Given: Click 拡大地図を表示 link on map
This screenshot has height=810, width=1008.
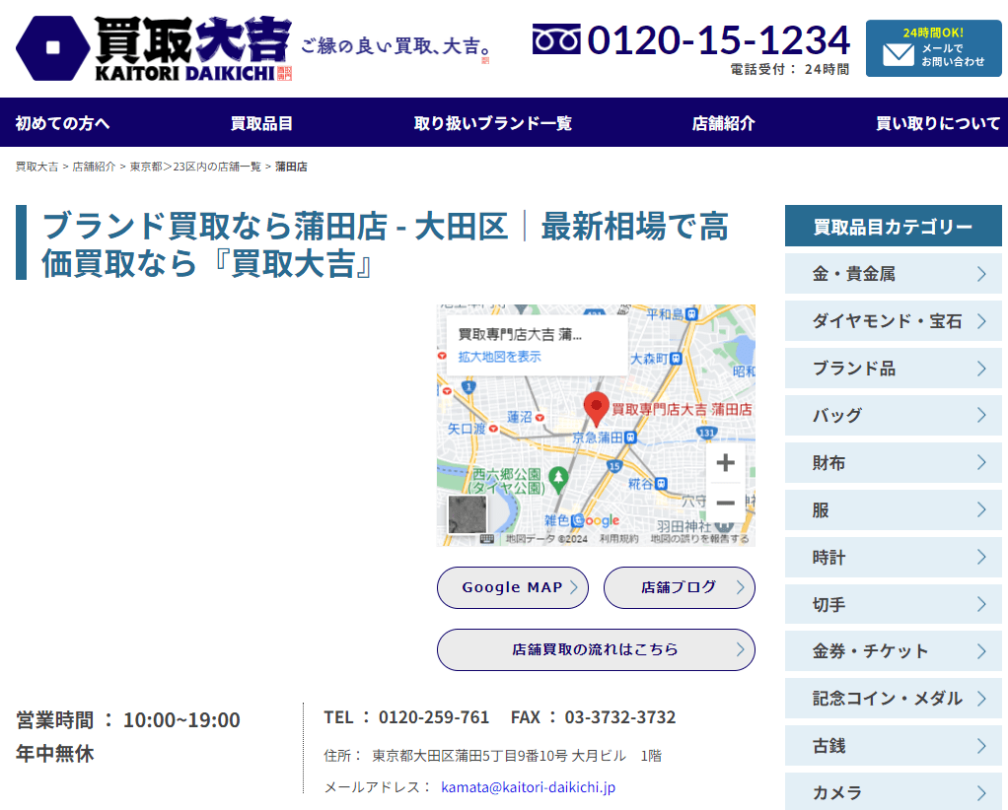Looking at the screenshot, I should point(499,357).
